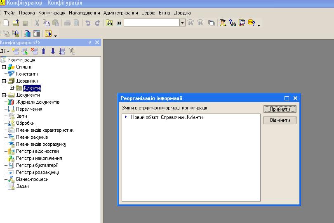Click the Find previous binoculars icon
The image size is (334, 223).
[200, 23]
